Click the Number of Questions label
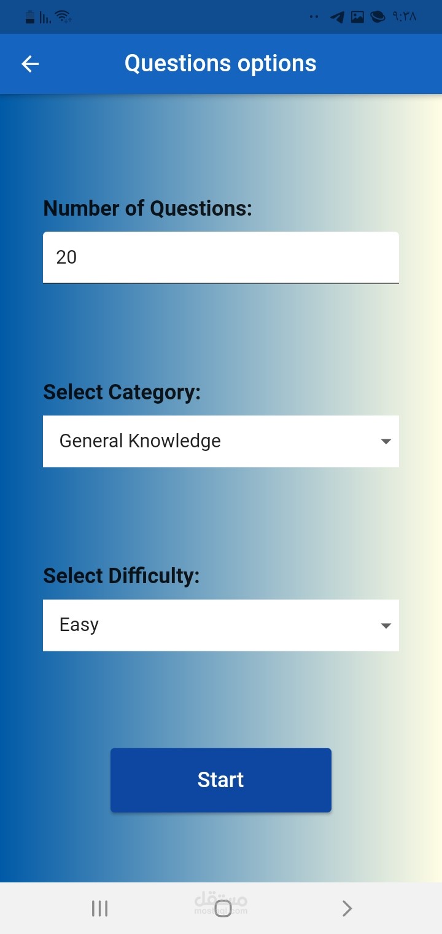Image resolution: width=442 pixels, height=934 pixels. [147, 208]
